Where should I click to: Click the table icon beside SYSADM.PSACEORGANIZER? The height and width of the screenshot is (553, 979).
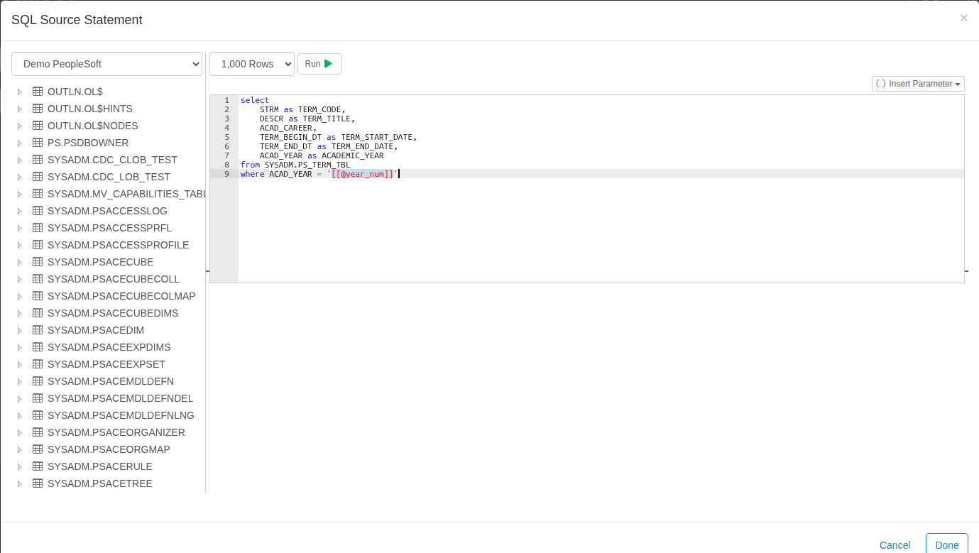tap(38, 432)
